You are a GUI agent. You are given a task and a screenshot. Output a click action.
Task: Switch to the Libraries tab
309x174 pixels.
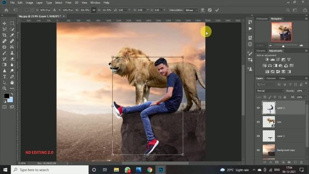click(x=261, y=51)
